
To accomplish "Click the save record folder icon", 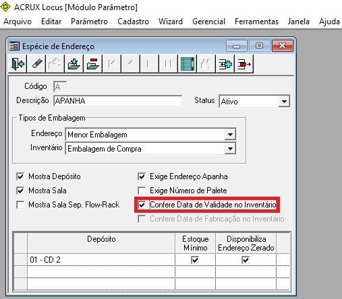I will (x=74, y=64).
